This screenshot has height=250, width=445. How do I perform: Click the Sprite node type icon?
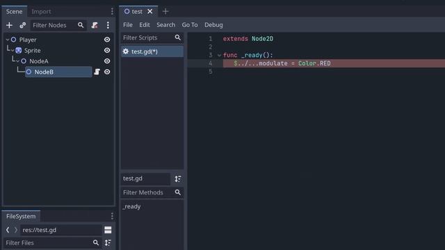coord(19,51)
